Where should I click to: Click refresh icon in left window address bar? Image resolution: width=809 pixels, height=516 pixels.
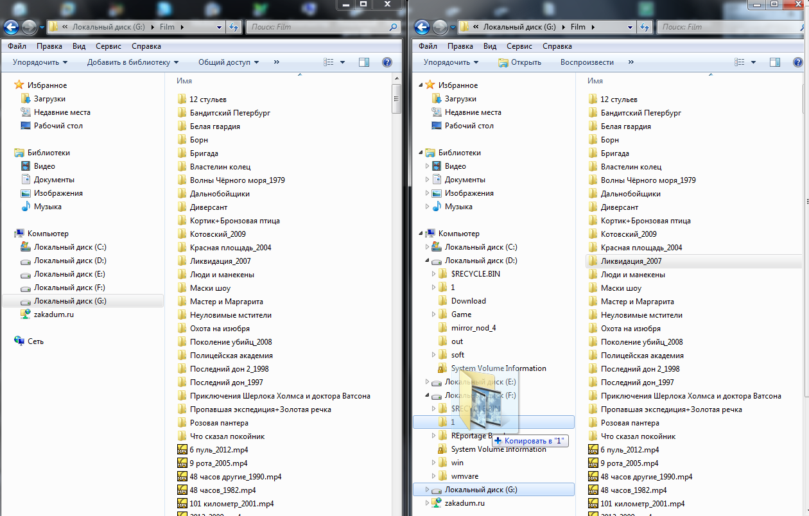pos(234,27)
